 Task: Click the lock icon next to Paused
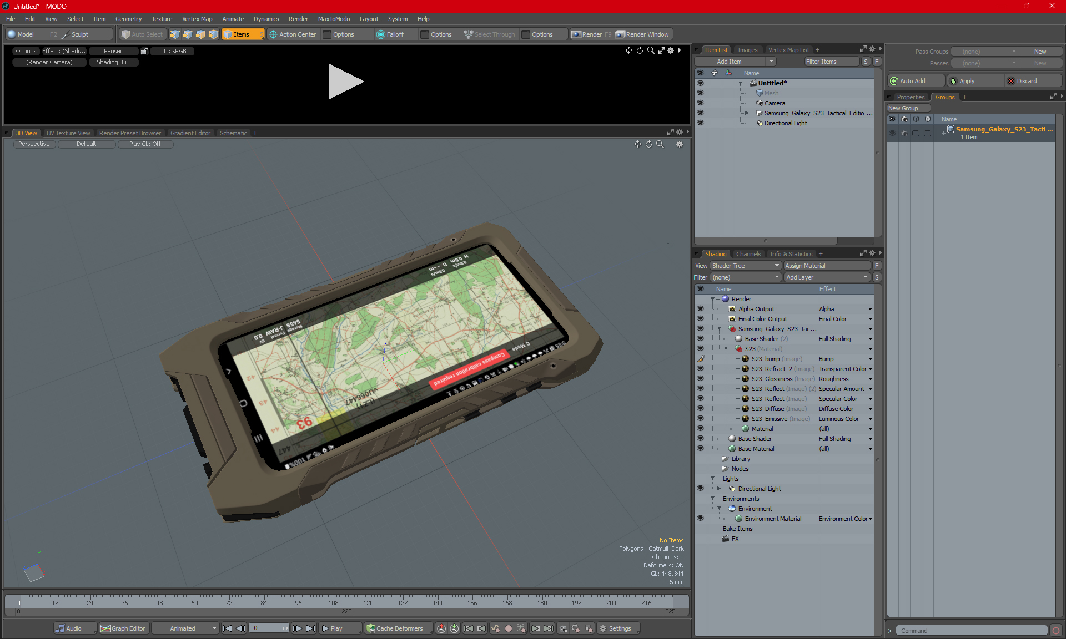tap(144, 51)
